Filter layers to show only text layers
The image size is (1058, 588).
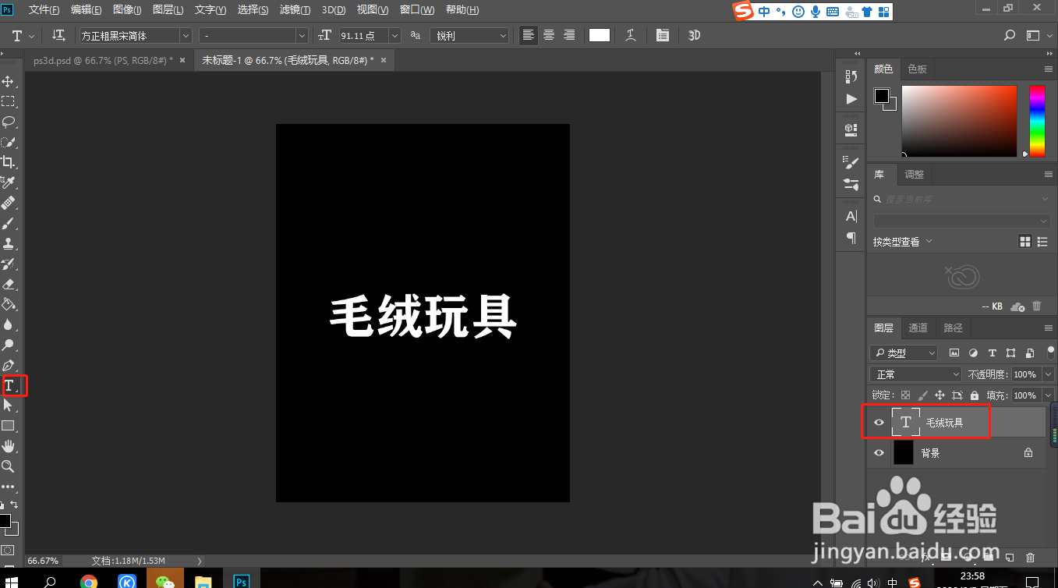[992, 352]
